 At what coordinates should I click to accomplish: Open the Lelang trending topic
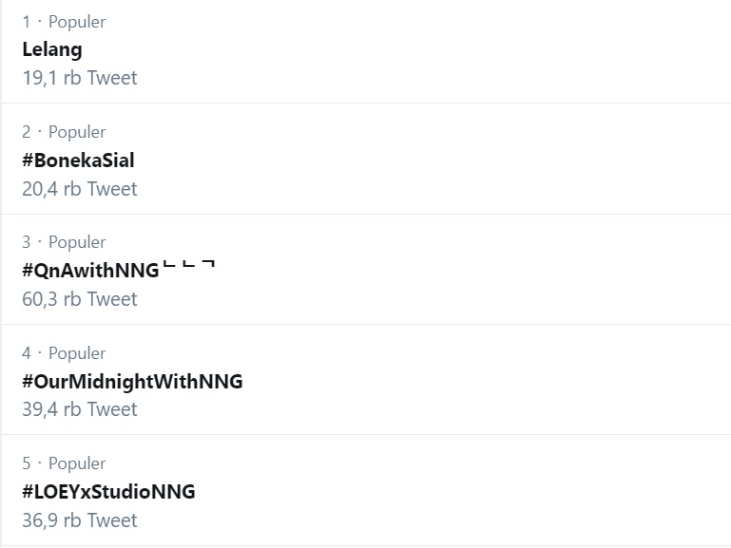coord(52,49)
